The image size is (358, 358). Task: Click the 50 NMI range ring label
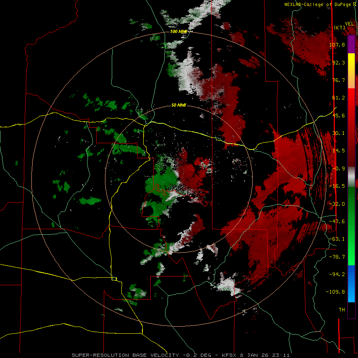pos(179,105)
